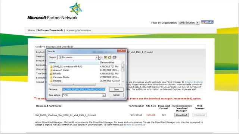Viewport: 239px width, 134px height.
Task: Click the 2900 MB file size value
Action: point(151,115)
